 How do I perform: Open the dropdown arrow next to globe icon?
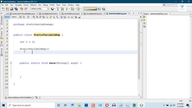(55, 9)
